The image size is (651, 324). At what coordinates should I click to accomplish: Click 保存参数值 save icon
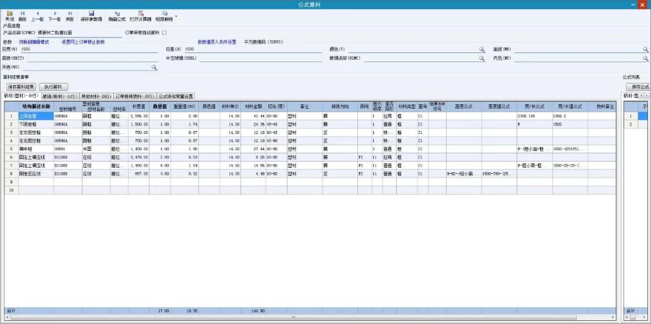click(91, 16)
